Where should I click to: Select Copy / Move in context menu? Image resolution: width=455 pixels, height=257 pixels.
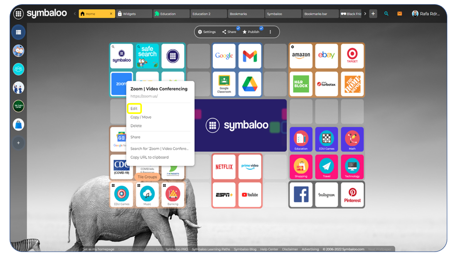coord(141,117)
